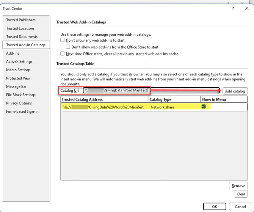Screen dimensions: 254x212
Task: Go to Add-ins settings
Action: (x=13, y=53)
